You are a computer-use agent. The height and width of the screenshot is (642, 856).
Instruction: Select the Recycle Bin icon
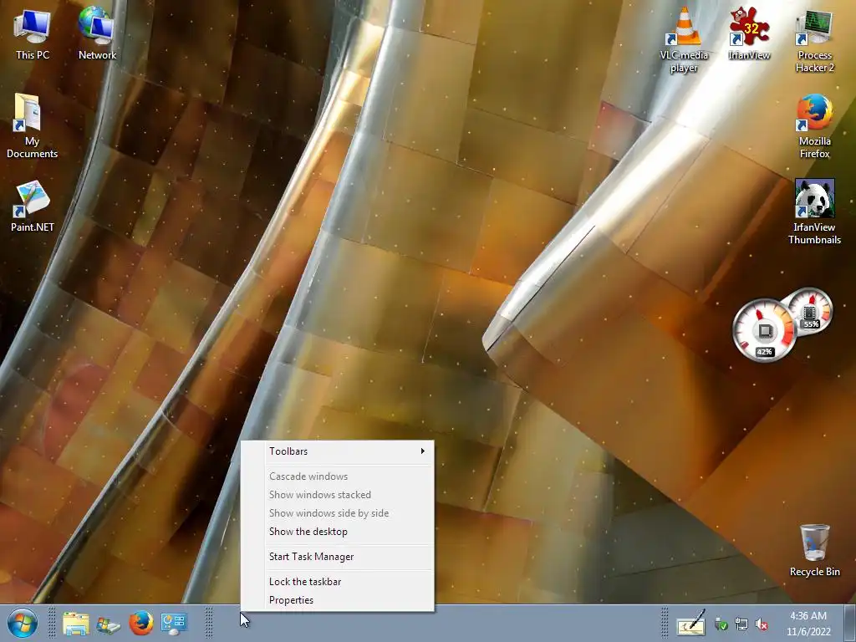pyautogui.click(x=814, y=550)
